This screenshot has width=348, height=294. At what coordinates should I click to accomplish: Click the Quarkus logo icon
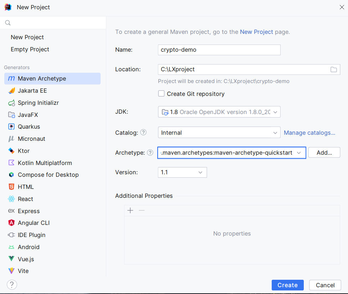coord(11,127)
